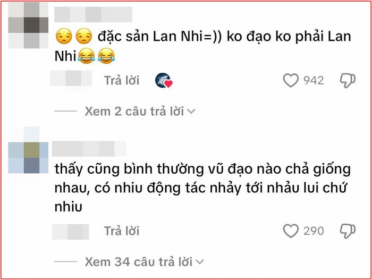Click the 290 like count

point(314,231)
